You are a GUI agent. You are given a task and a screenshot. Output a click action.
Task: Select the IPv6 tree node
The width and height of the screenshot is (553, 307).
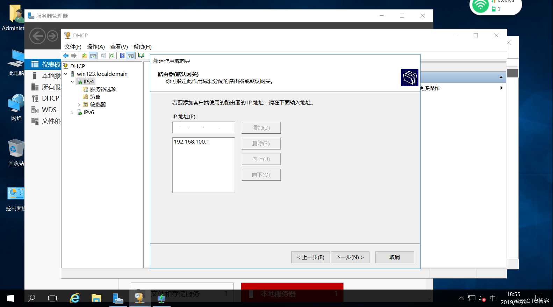coord(88,112)
